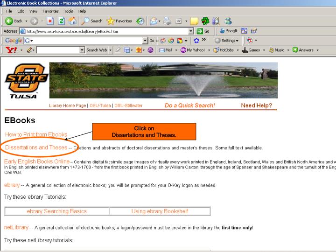336x252 pixels.
Task: Click the Yahoo! Mail toolbar button
Action: click(166, 50)
